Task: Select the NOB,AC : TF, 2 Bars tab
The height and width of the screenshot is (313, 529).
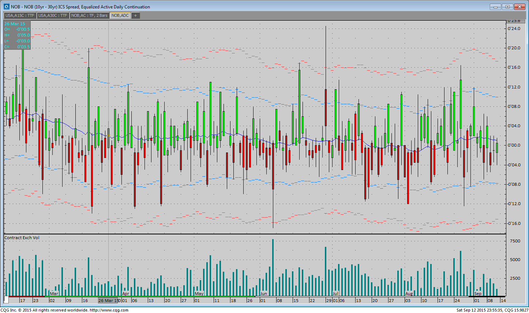Action: [x=90, y=15]
